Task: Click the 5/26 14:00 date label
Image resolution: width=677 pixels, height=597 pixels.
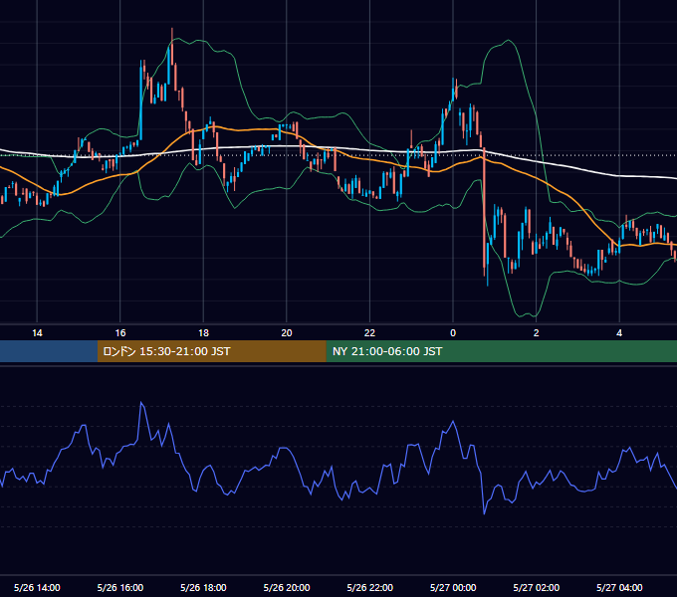Action: 37,587
